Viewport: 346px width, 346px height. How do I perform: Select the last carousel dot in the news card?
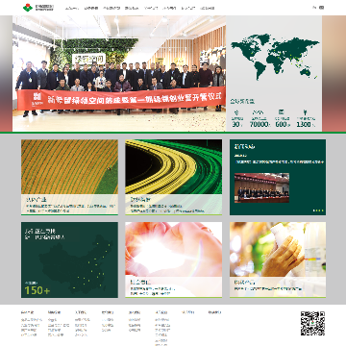322,210
